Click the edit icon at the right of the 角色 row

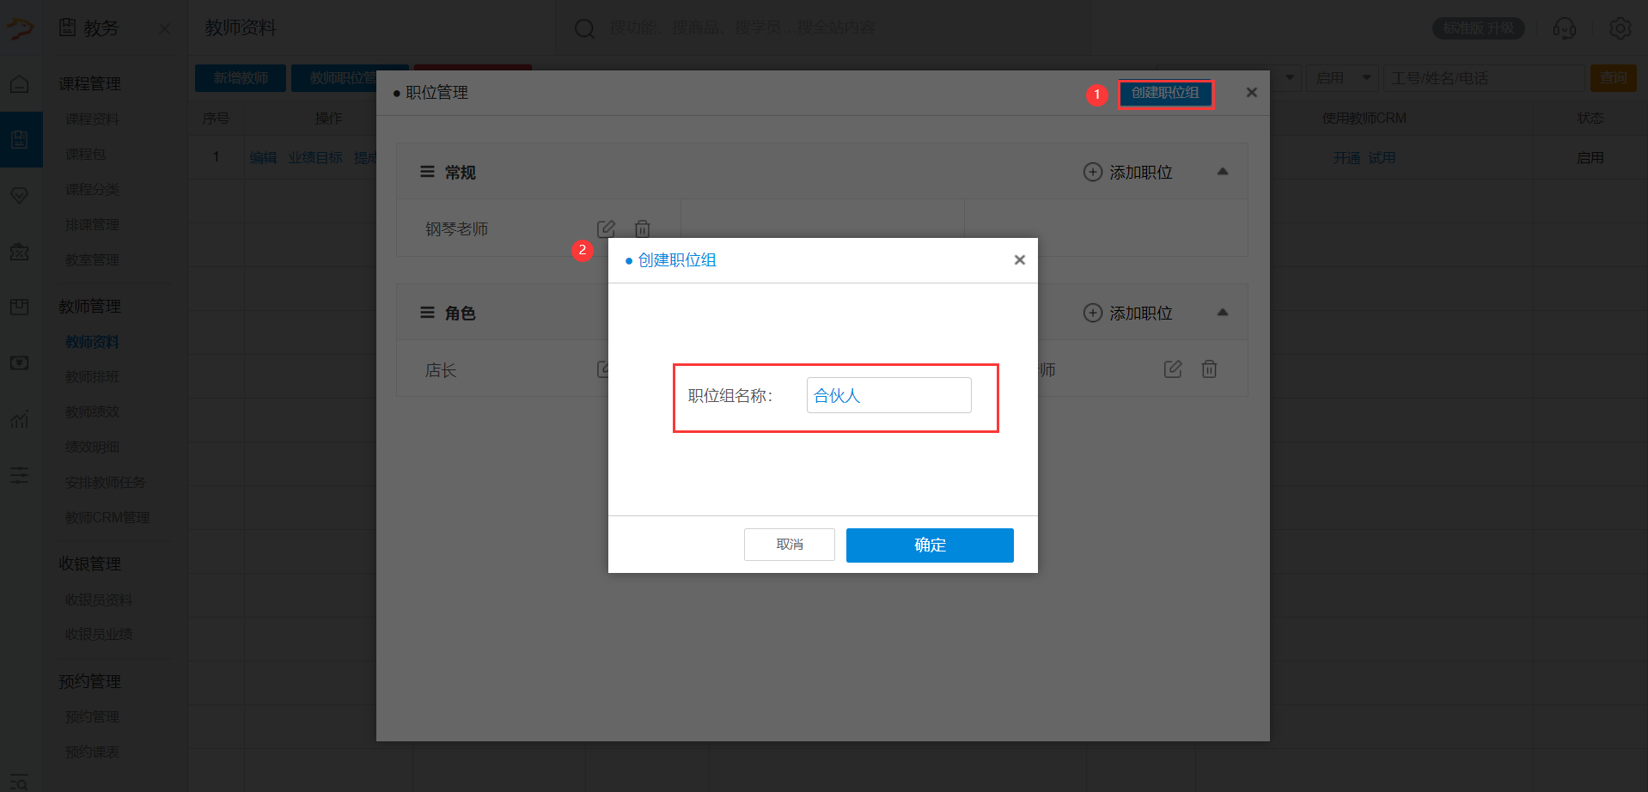pyautogui.click(x=1173, y=369)
